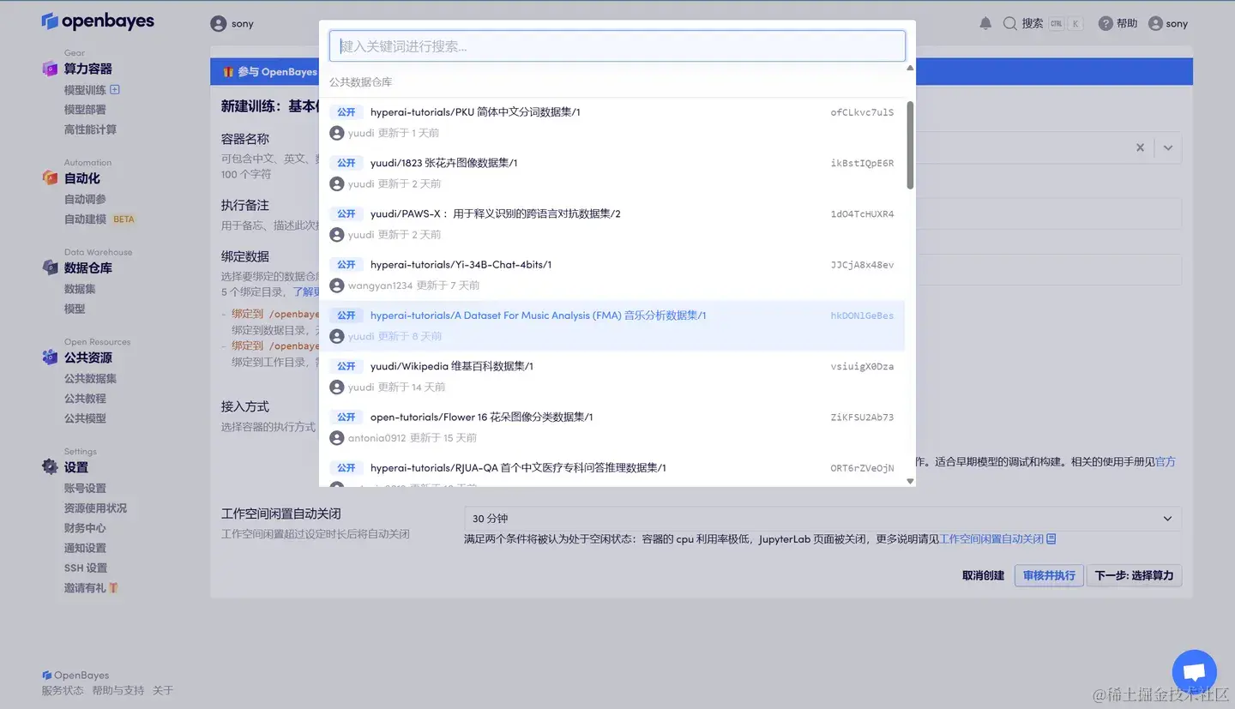Open 公共教程 in sidebar
The image size is (1235, 709).
click(x=85, y=399)
